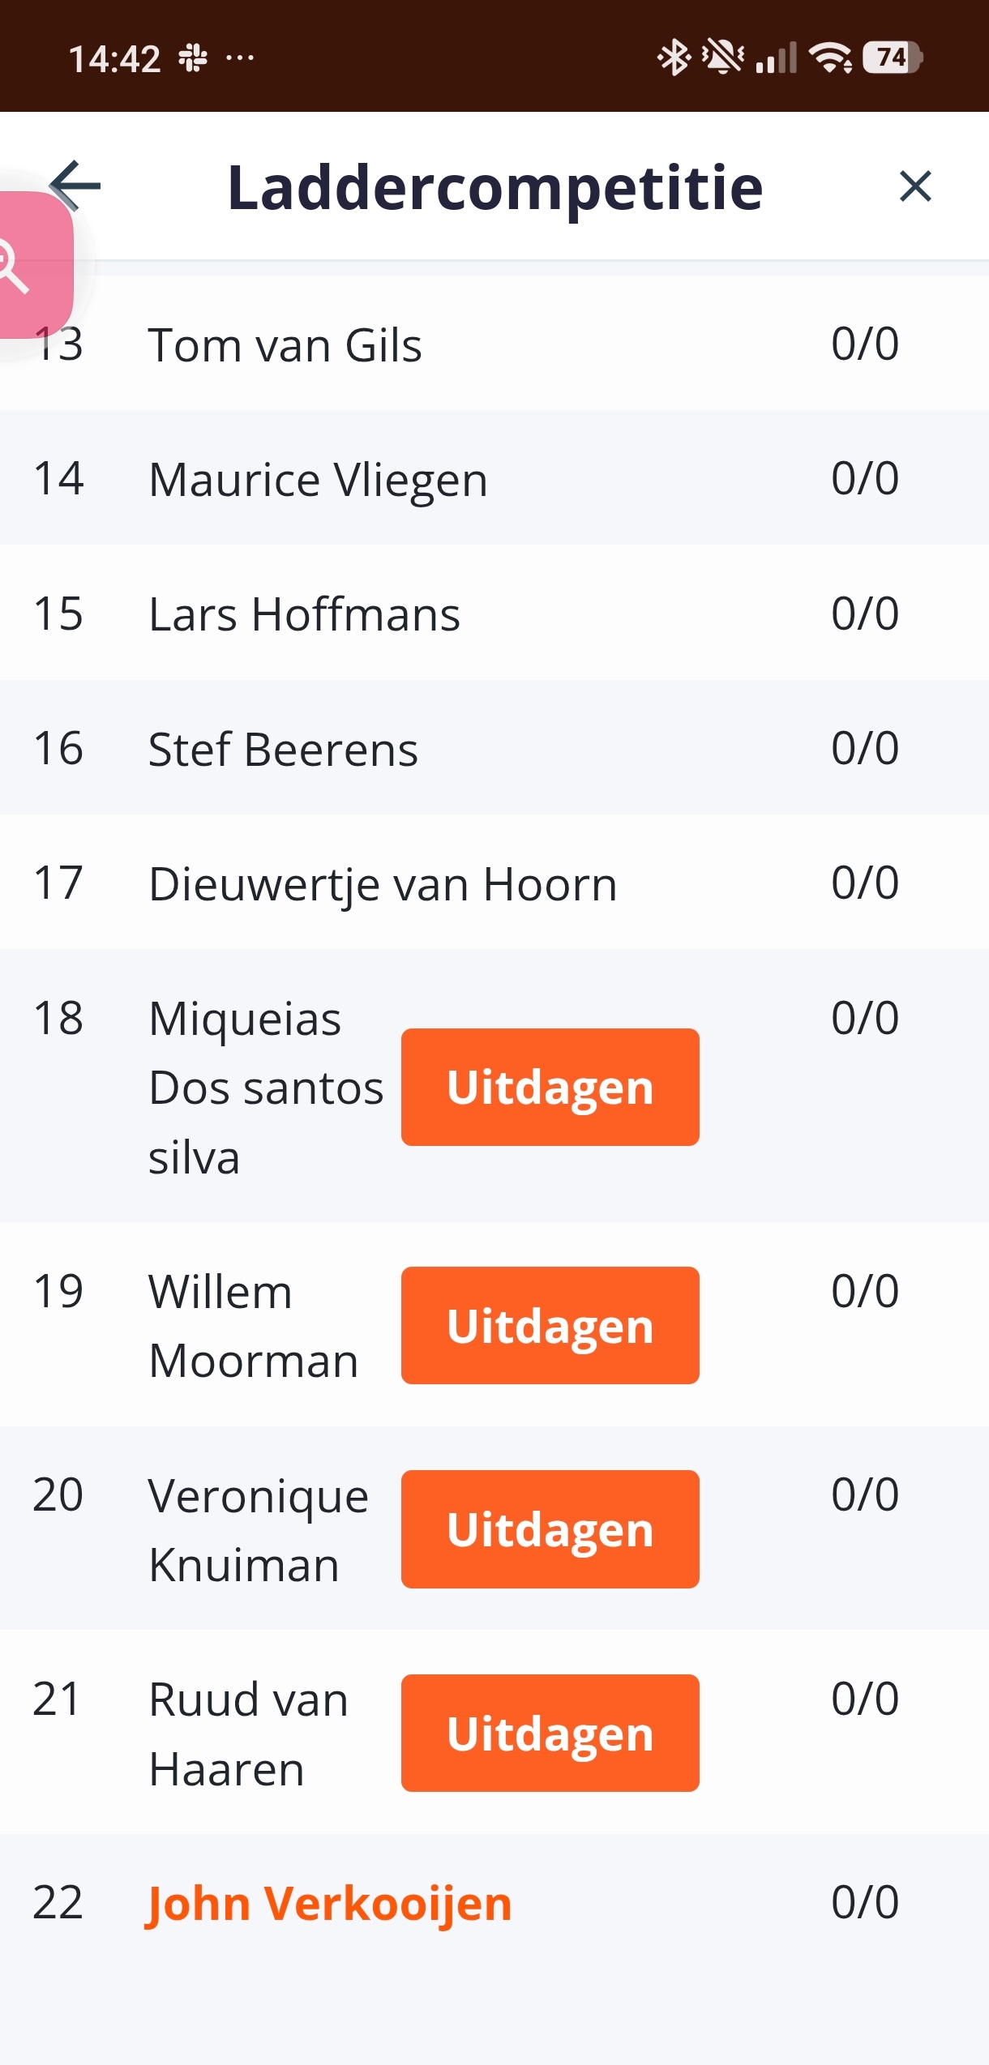Tap the Bluetooth status icon
The height and width of the screenshot is (2065, 989).
coord(673,58)
